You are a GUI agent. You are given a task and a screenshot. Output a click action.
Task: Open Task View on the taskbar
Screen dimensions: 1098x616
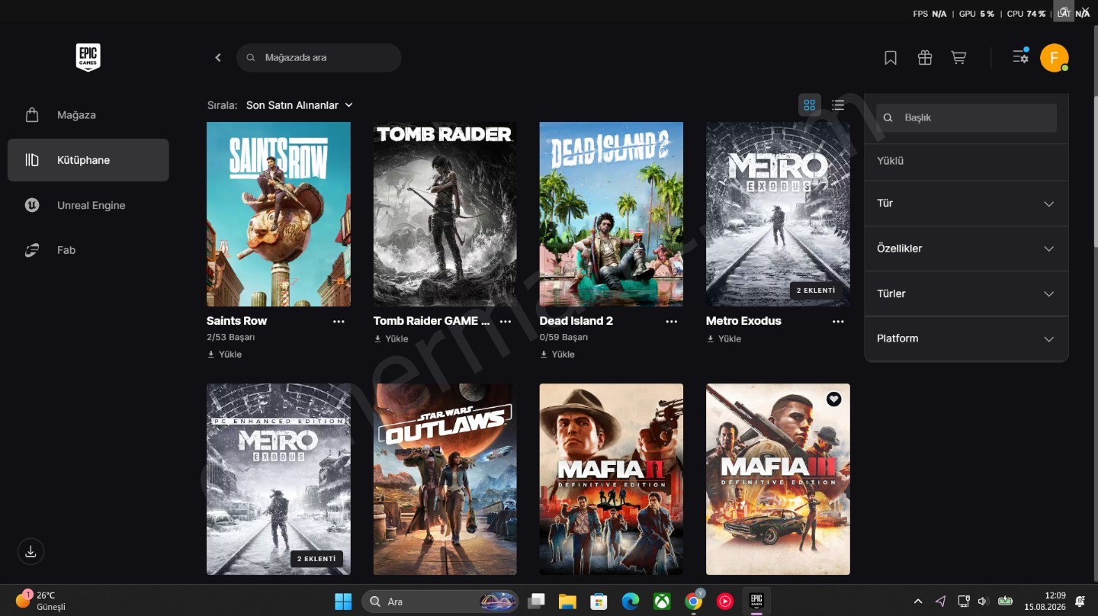pyautogui.click(x=536, y=602)
